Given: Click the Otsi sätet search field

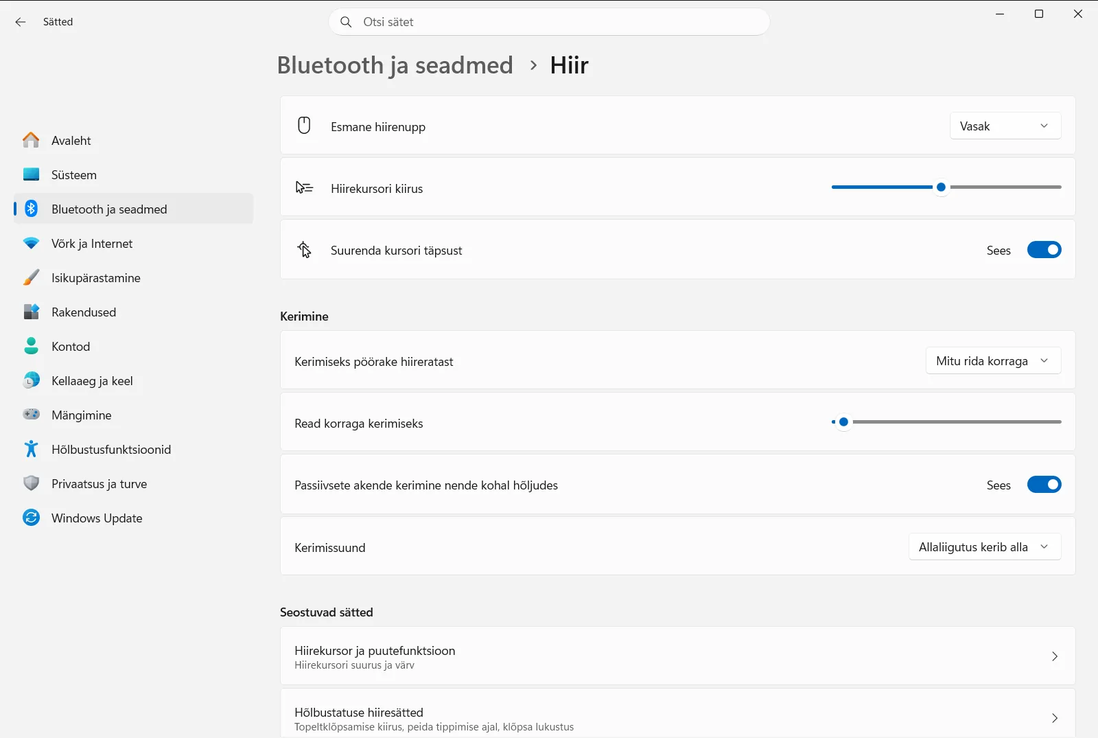Looking at the screenshot, I should [549, 22].
